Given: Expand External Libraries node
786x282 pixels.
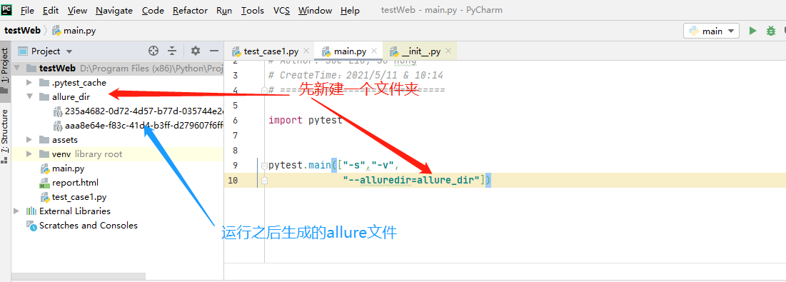Looking at the screenshot, I should coord(16,211).
